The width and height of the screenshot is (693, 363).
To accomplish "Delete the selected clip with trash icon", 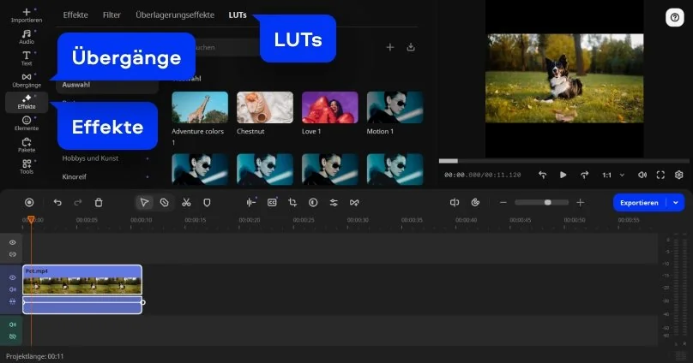I will pos(99,202).
